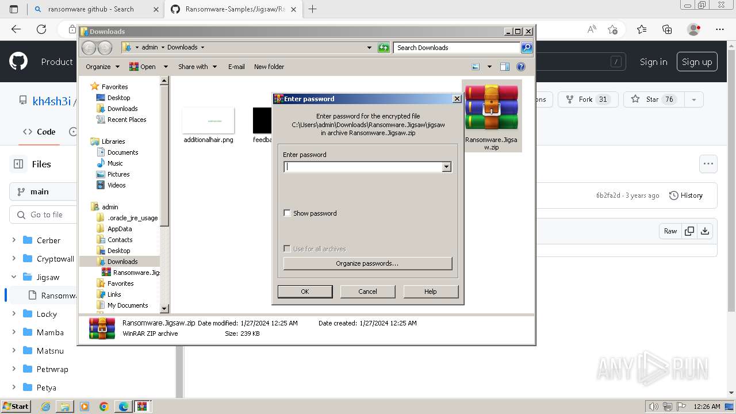Collapse the GitHub file tree panel icon
The image size is (736, 414).
(x=18, y=164)
